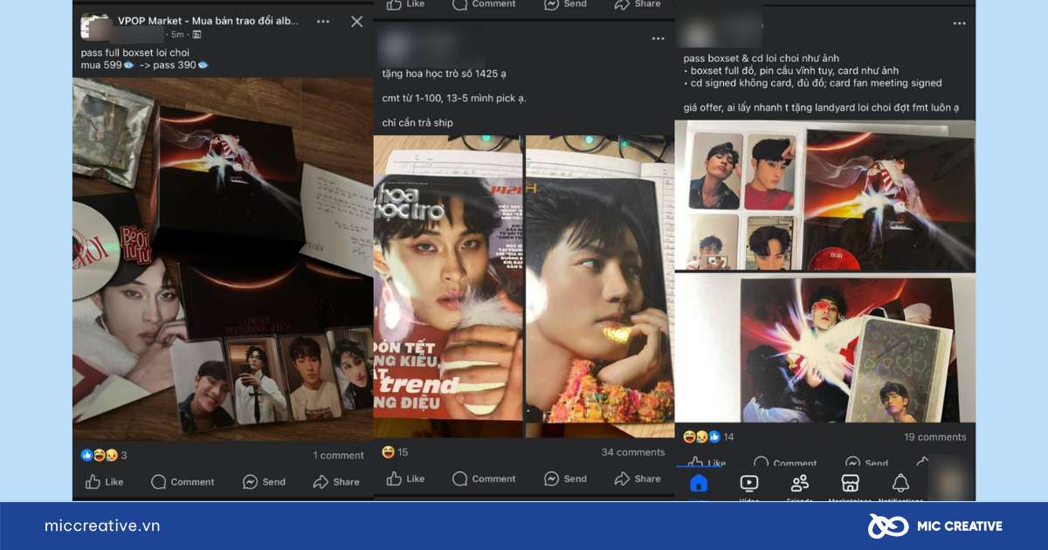Click the audience icon beside 5m timestamp
Viewport: 1048px width, 550px height.
(x=196, y=35)
